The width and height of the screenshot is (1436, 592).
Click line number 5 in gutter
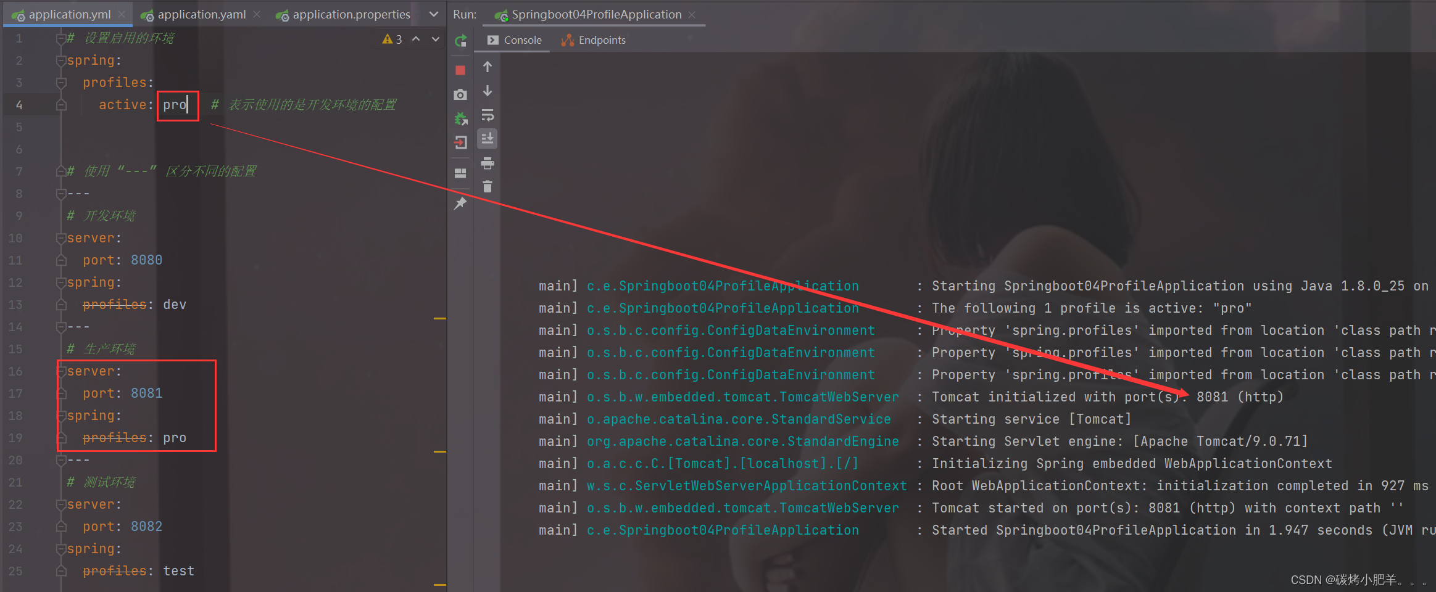tap(19, 127)
